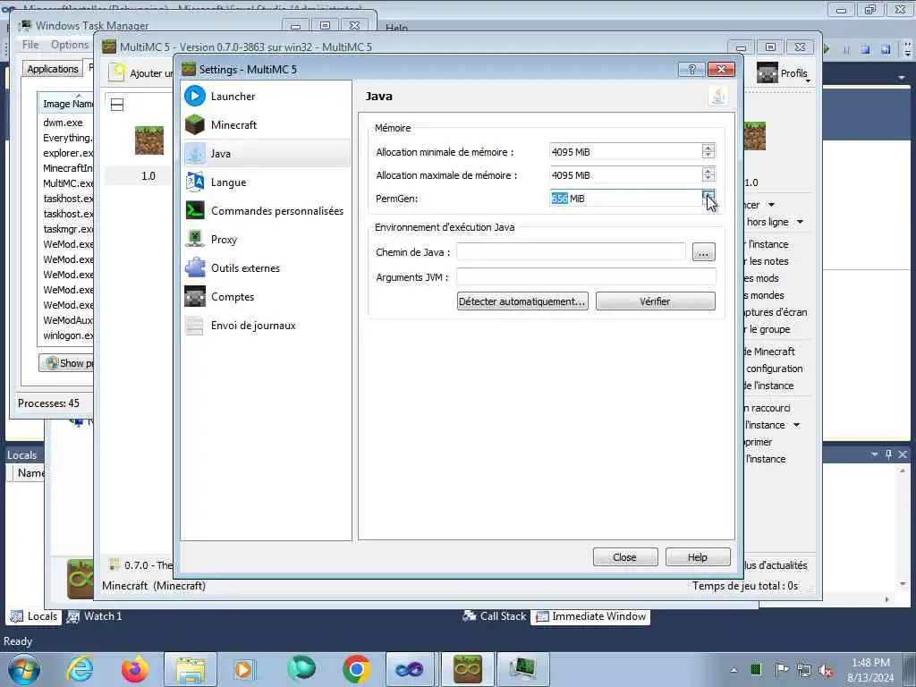The height and width of the screenshot is (687, 916).
Task: Click the Profils account icon in MultiMC
Action: 767,72
